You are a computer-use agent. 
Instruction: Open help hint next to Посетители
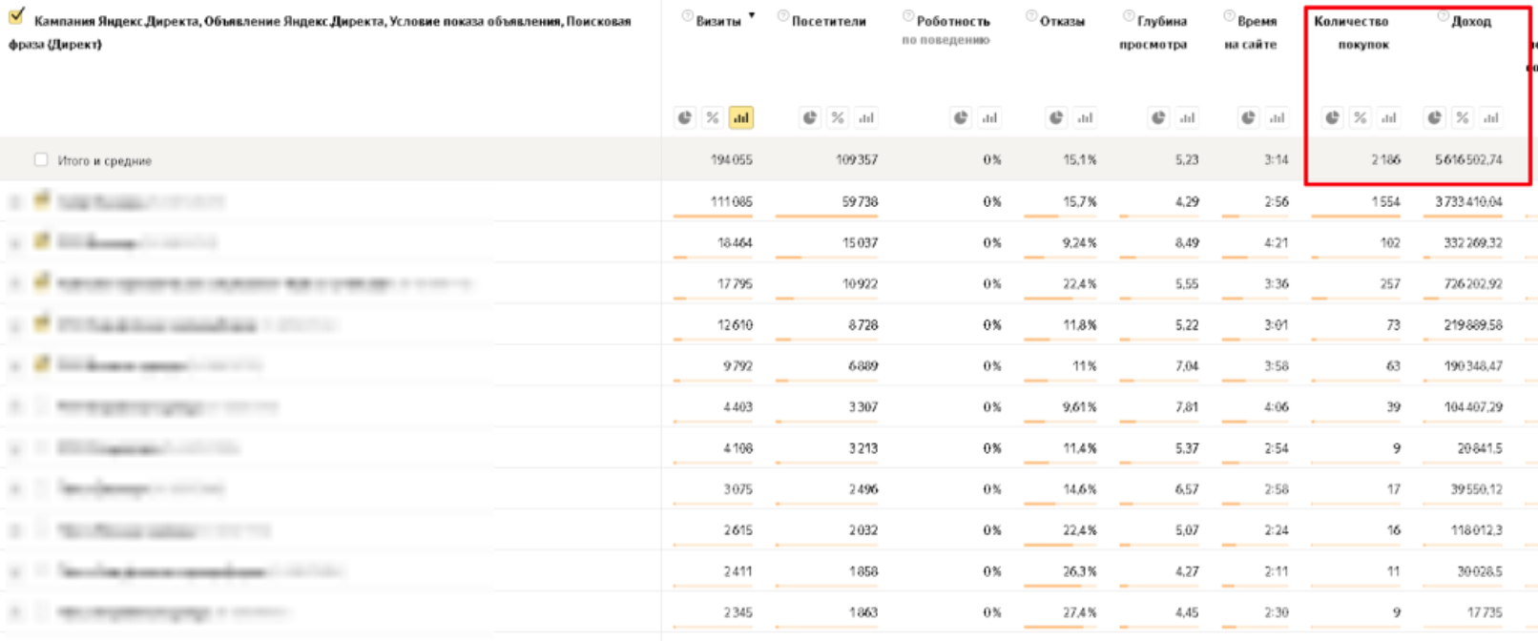tap(783, 16)
